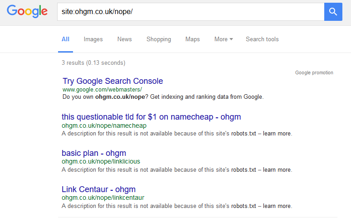Open the Shopping tab
The height and width of the screenshot is (222, 351).
pos(159,39)
